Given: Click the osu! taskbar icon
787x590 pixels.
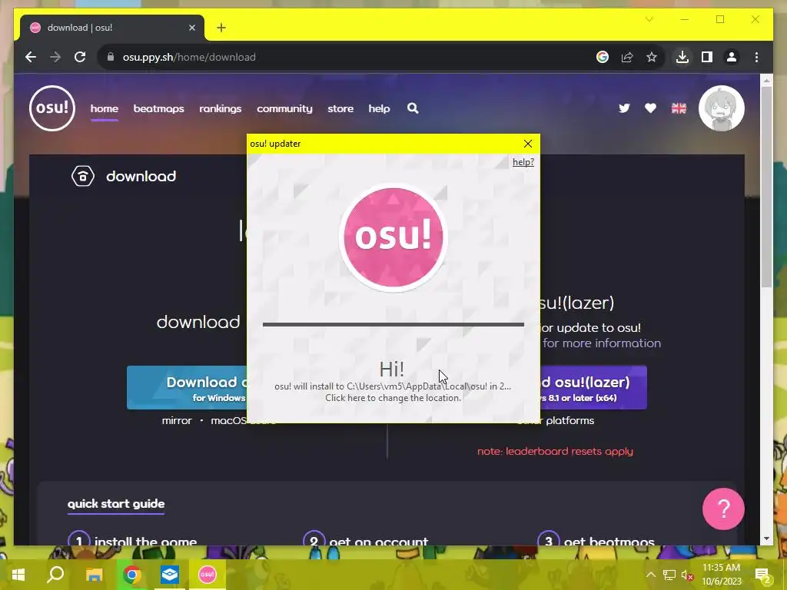Looking at the screenshot, I should (208, 575).
